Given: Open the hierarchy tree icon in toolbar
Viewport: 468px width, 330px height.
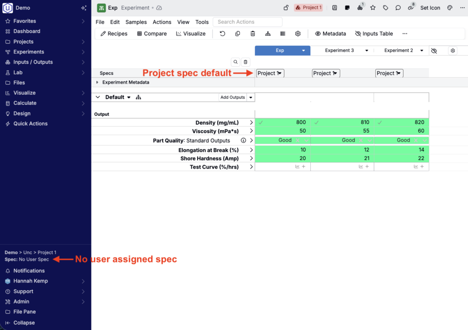Looking at the screenshot, I should [x=268, y=34].
